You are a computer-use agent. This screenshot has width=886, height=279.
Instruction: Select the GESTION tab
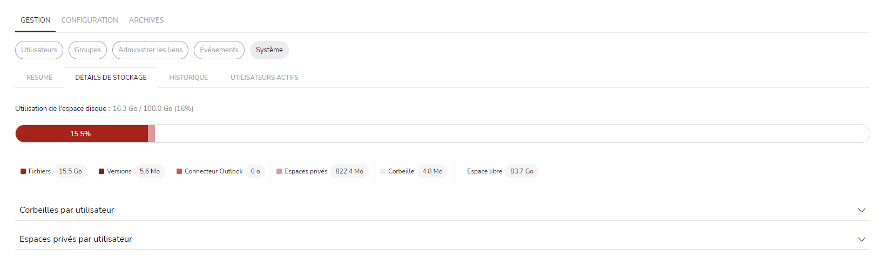[x=36, y=20]
